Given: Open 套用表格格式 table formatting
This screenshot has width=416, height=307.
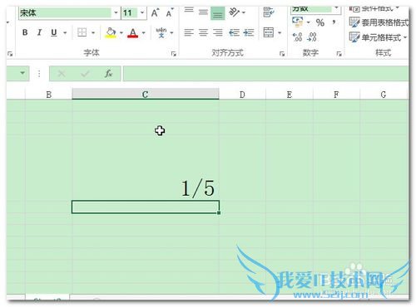Looking at the screenshot, I should click(x=379, y=22).
